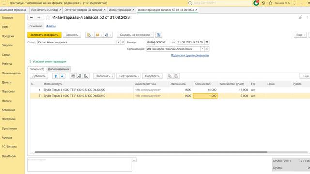Open document movements report icon
310x174 pixels.
point(90,35)
